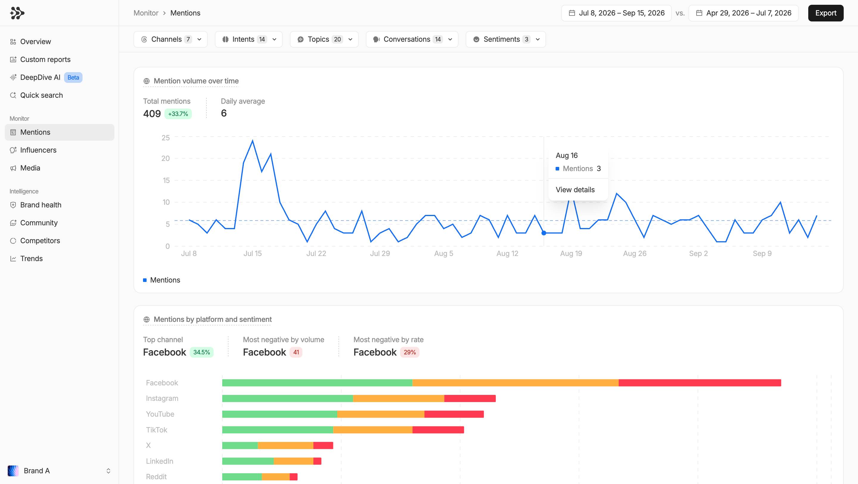Go to the Overview page
This screenshot has width=858, height=484.
pos(60,42)
